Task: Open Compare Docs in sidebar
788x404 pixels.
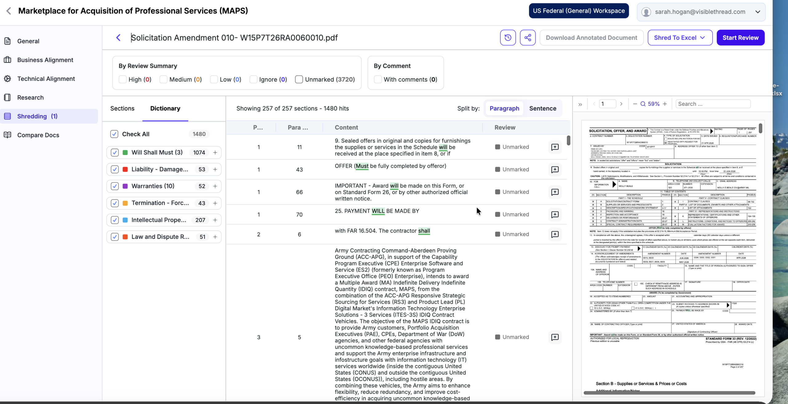Action: pos(38,135)
